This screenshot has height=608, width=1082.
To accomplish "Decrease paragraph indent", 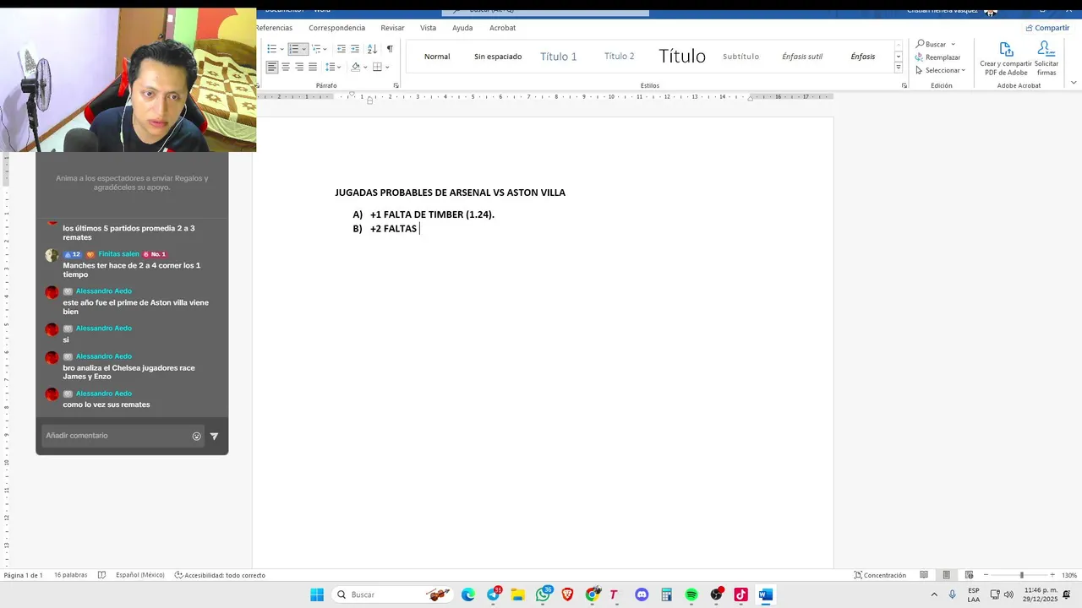I will (x=342, y=49).
